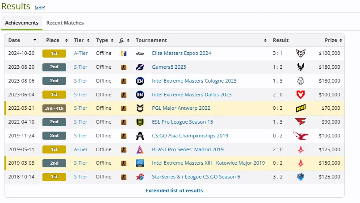Open G2 opponent logo in Cologne 2023 row
360x203 pixels.
click(x=301, y=81)
